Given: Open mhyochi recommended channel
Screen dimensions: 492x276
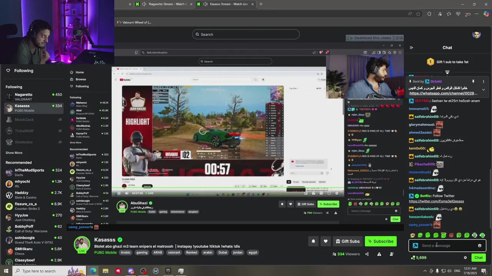Looking at the screenshot, I should (34, 184).
